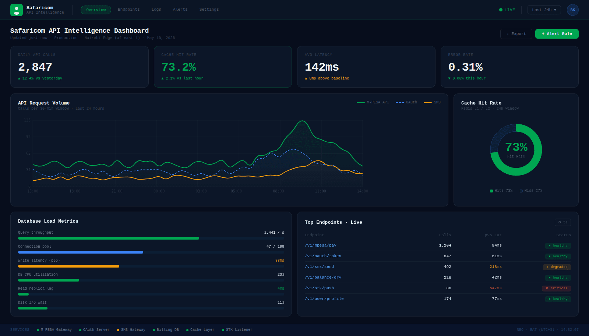589x336 pixels.
Task: Click the Status column header
Action: point(564,235)
